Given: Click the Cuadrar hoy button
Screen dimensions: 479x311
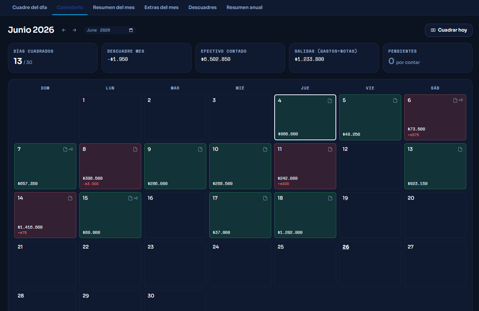Looking at the screenshot, I should pyautogui.click(x=449, y=30).
